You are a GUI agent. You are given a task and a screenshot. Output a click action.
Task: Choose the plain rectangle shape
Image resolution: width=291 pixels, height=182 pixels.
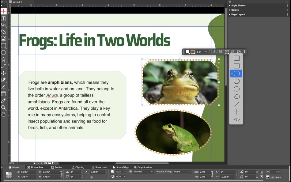coord(236,58)
